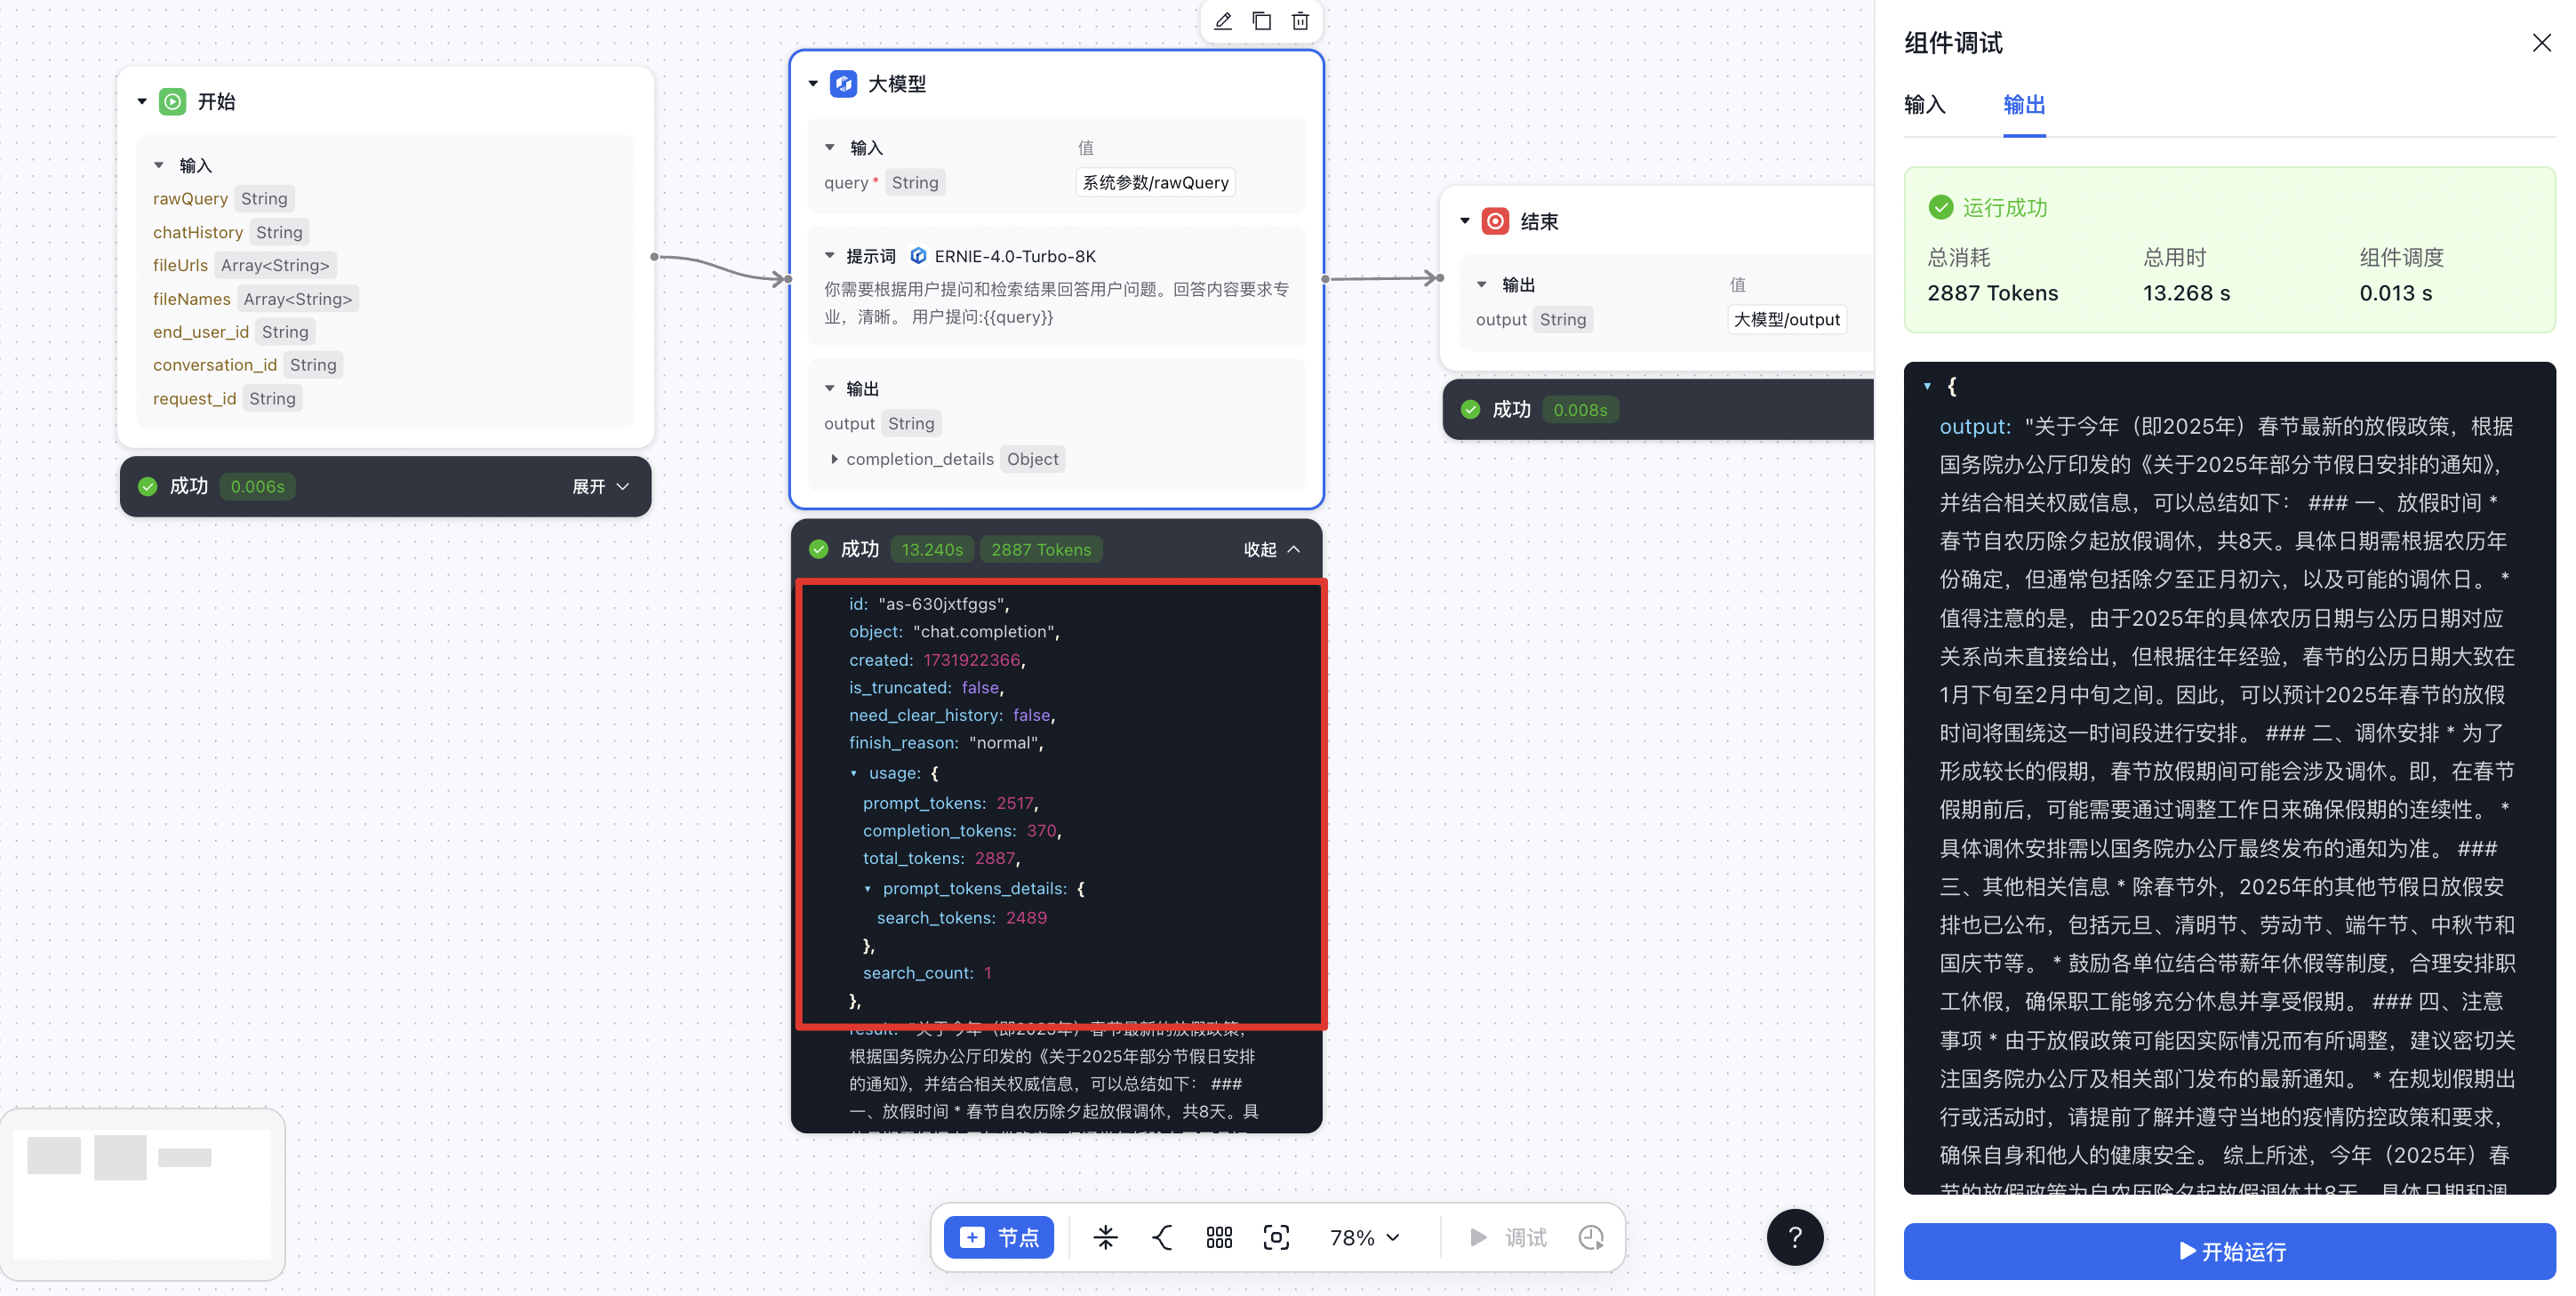This screenshot has width=2576, height=1296.
Task: Open the help question mark button
Action: 1794,1237
